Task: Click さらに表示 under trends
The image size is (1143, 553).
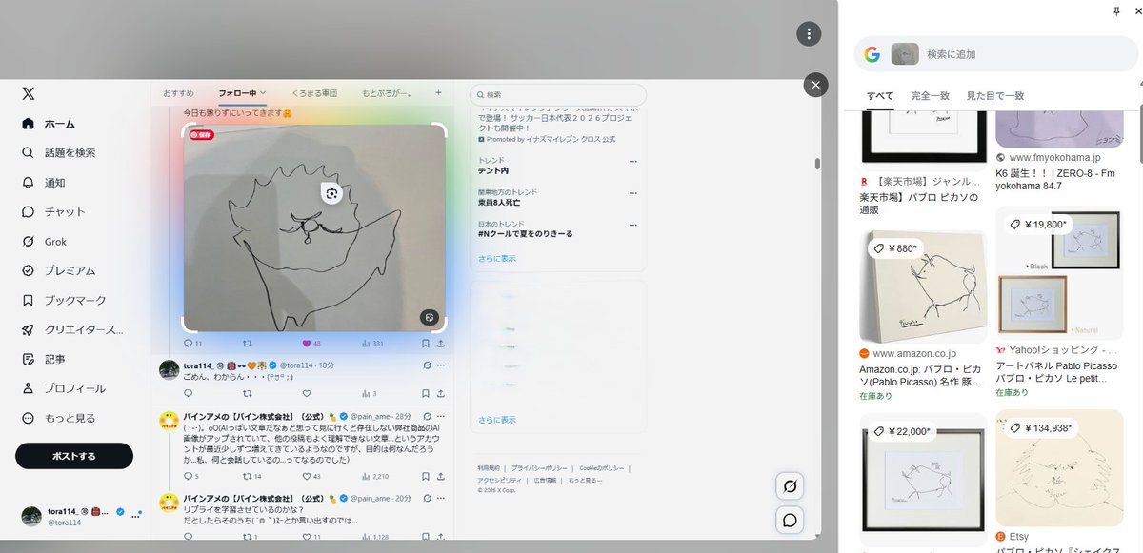Action: [497, 259]
